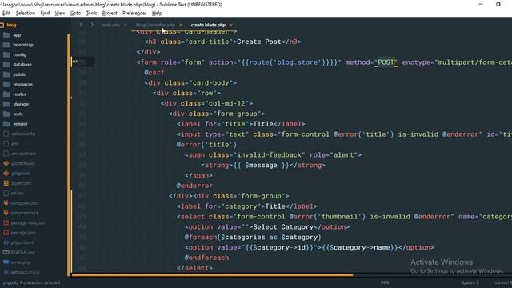Screen dimensions: 512x288
Task: Click the .gitattributes git icon
Action: click(x=6, y=163)
